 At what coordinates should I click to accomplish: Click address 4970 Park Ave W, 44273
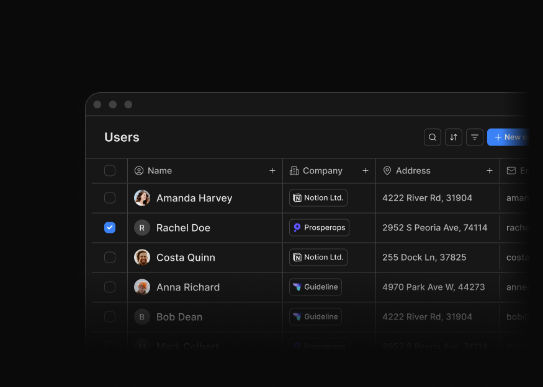(434, 287)
